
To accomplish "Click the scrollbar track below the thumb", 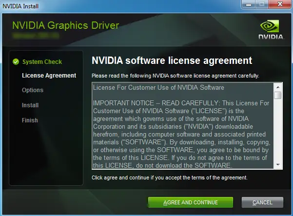I will click(x=277, y=132).
